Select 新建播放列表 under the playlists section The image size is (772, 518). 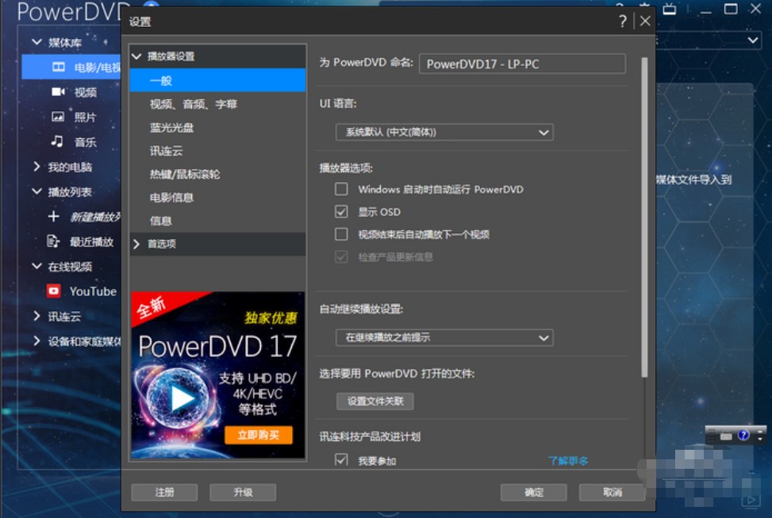[83, 217]
